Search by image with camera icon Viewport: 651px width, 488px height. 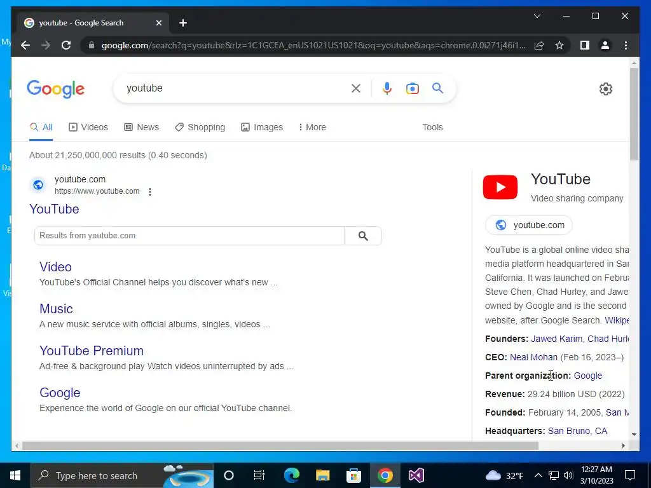click(x=412, y=88)
